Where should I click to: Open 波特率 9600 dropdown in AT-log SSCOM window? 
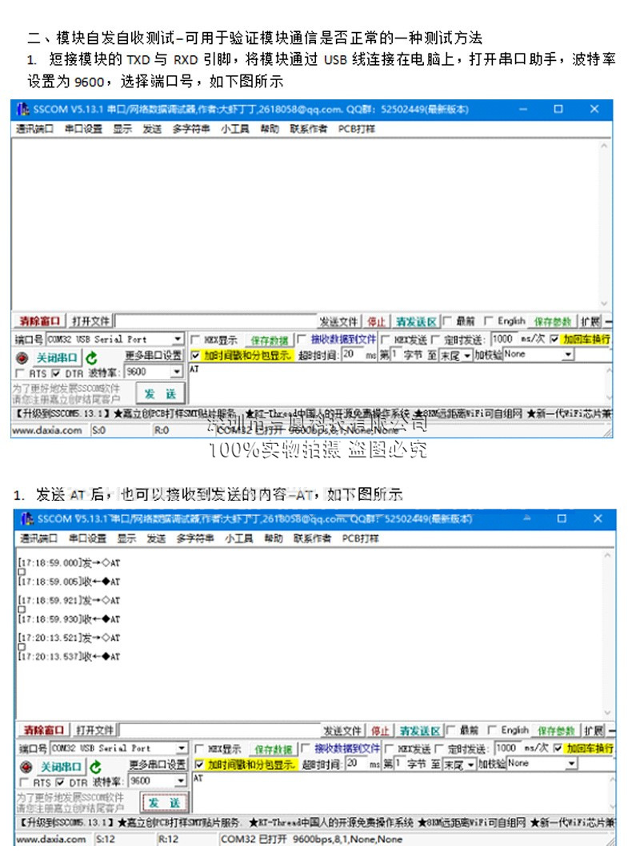click(181, 781)
